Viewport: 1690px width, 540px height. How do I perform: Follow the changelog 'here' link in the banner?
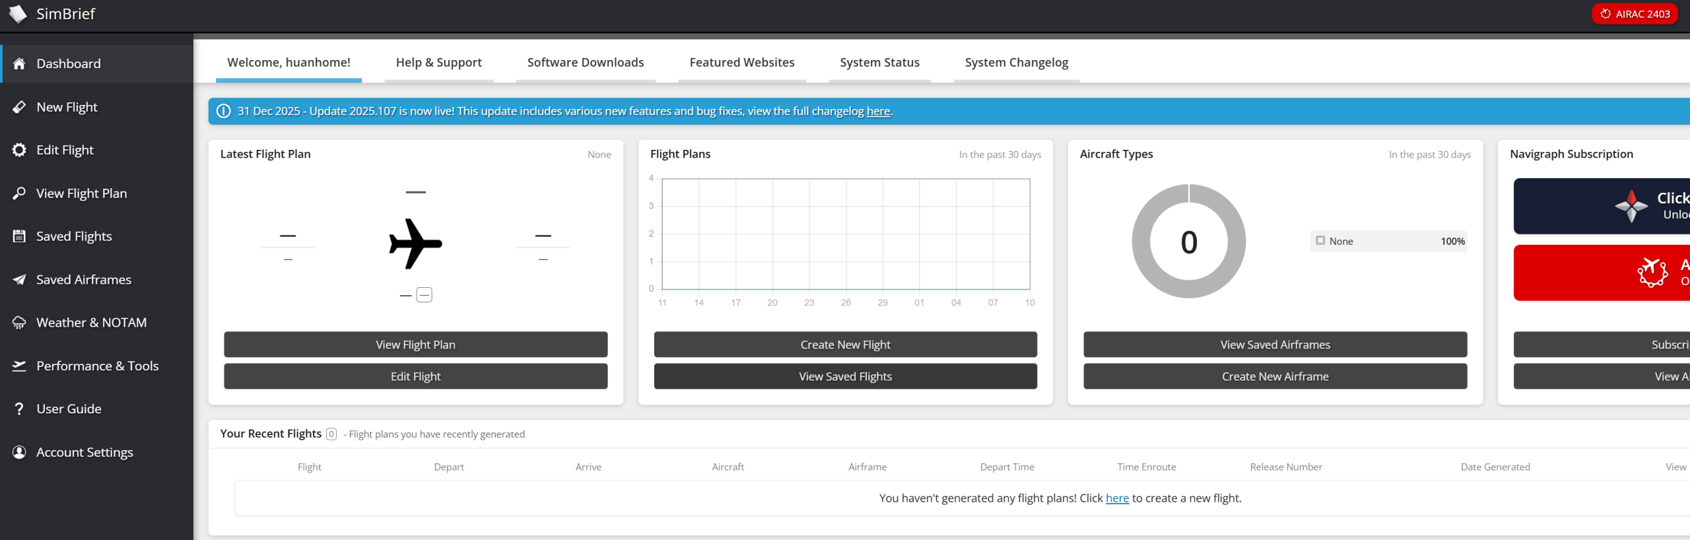click(x=878, y=112)
